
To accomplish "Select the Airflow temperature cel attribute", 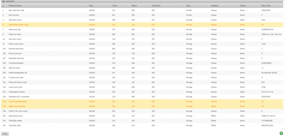I will [18, 73].
